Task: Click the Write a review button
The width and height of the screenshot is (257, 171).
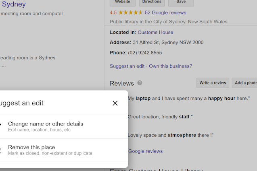Action: click(x=213, y=83)
